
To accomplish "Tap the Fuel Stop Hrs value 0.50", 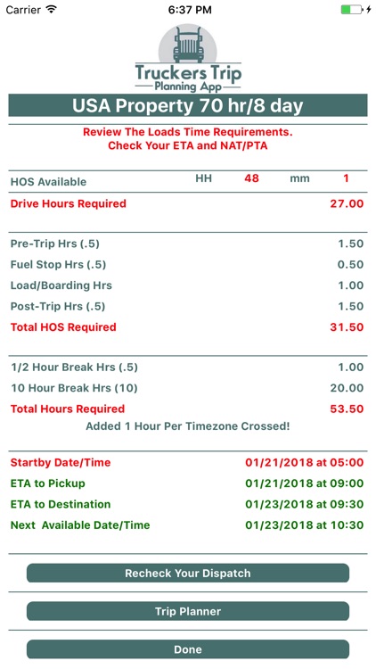I will (350, 265).
